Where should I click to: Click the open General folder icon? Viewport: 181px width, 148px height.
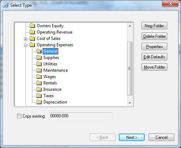(x=39, y=51)
